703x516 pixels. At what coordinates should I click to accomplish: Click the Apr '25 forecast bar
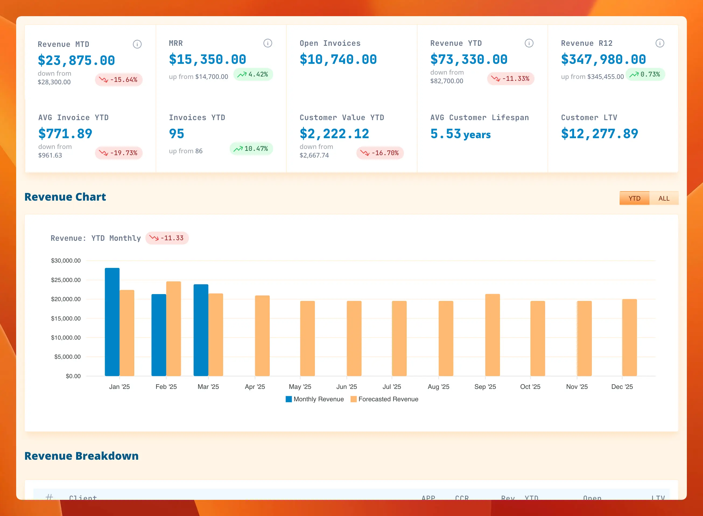(262, 336)
